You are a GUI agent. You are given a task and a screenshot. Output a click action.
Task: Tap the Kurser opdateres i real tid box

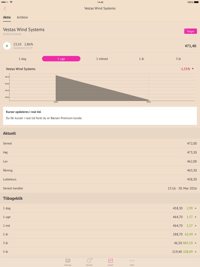click(100, 116)
